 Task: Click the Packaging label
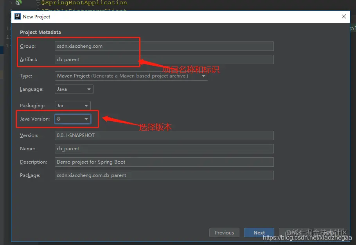(32, 106)
